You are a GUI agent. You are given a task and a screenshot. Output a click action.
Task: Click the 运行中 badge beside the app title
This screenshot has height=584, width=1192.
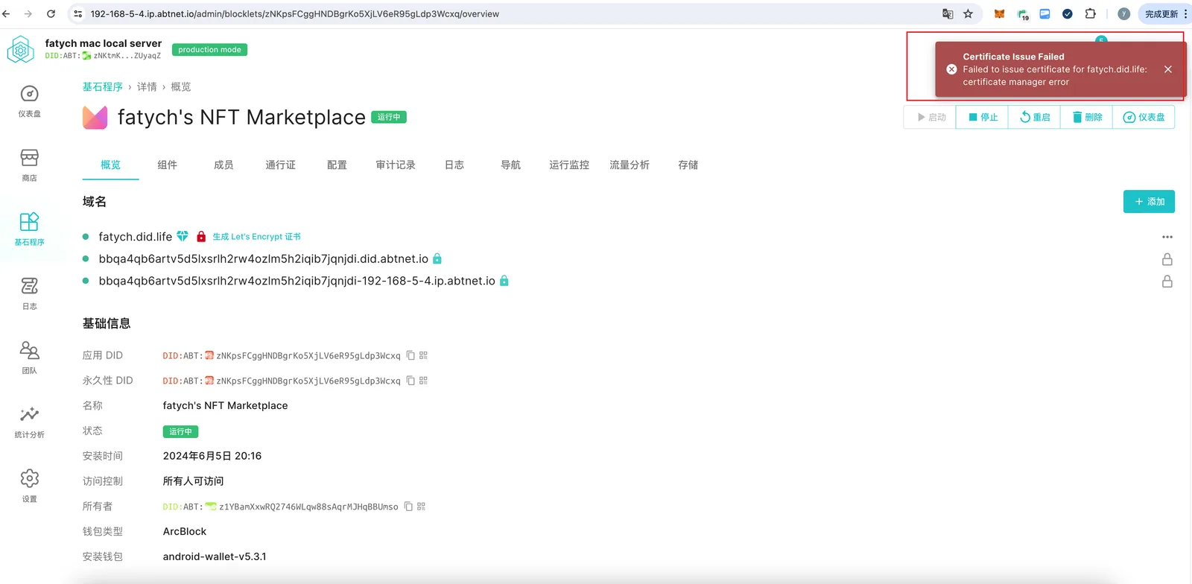(x=389, y=117)
